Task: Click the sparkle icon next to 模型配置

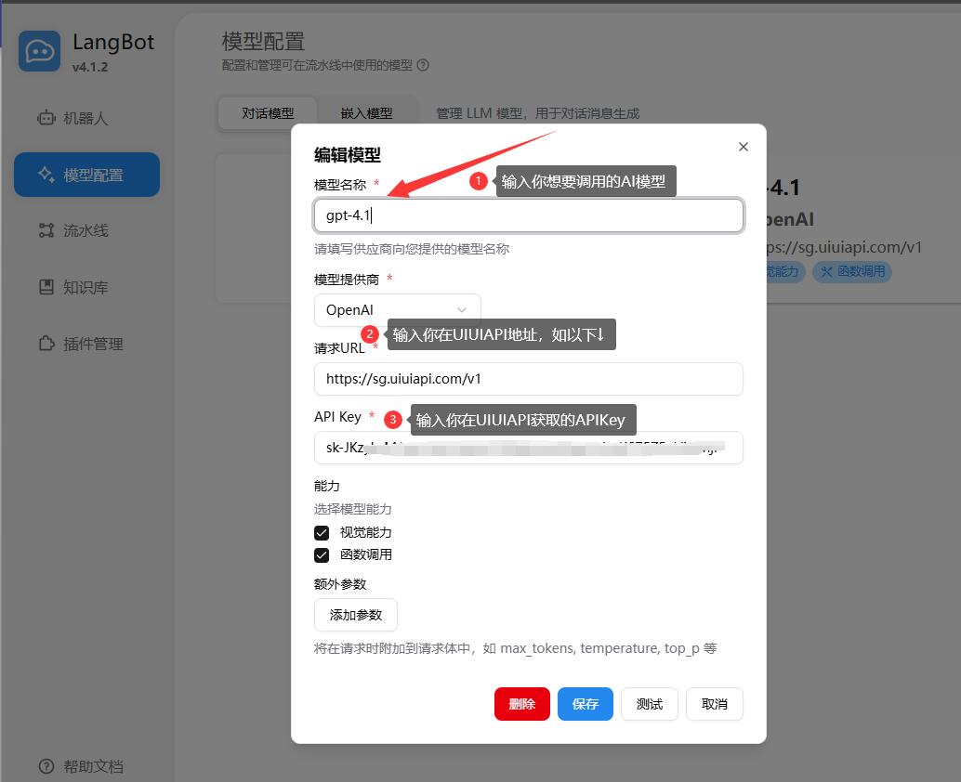Action: click(x=46, y=175)
